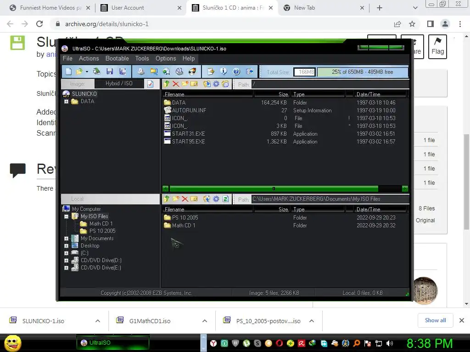Expand the CD/DVD Drive(D:) node
470x352 pixels.
pyautogui.click(x=66, y=260)
